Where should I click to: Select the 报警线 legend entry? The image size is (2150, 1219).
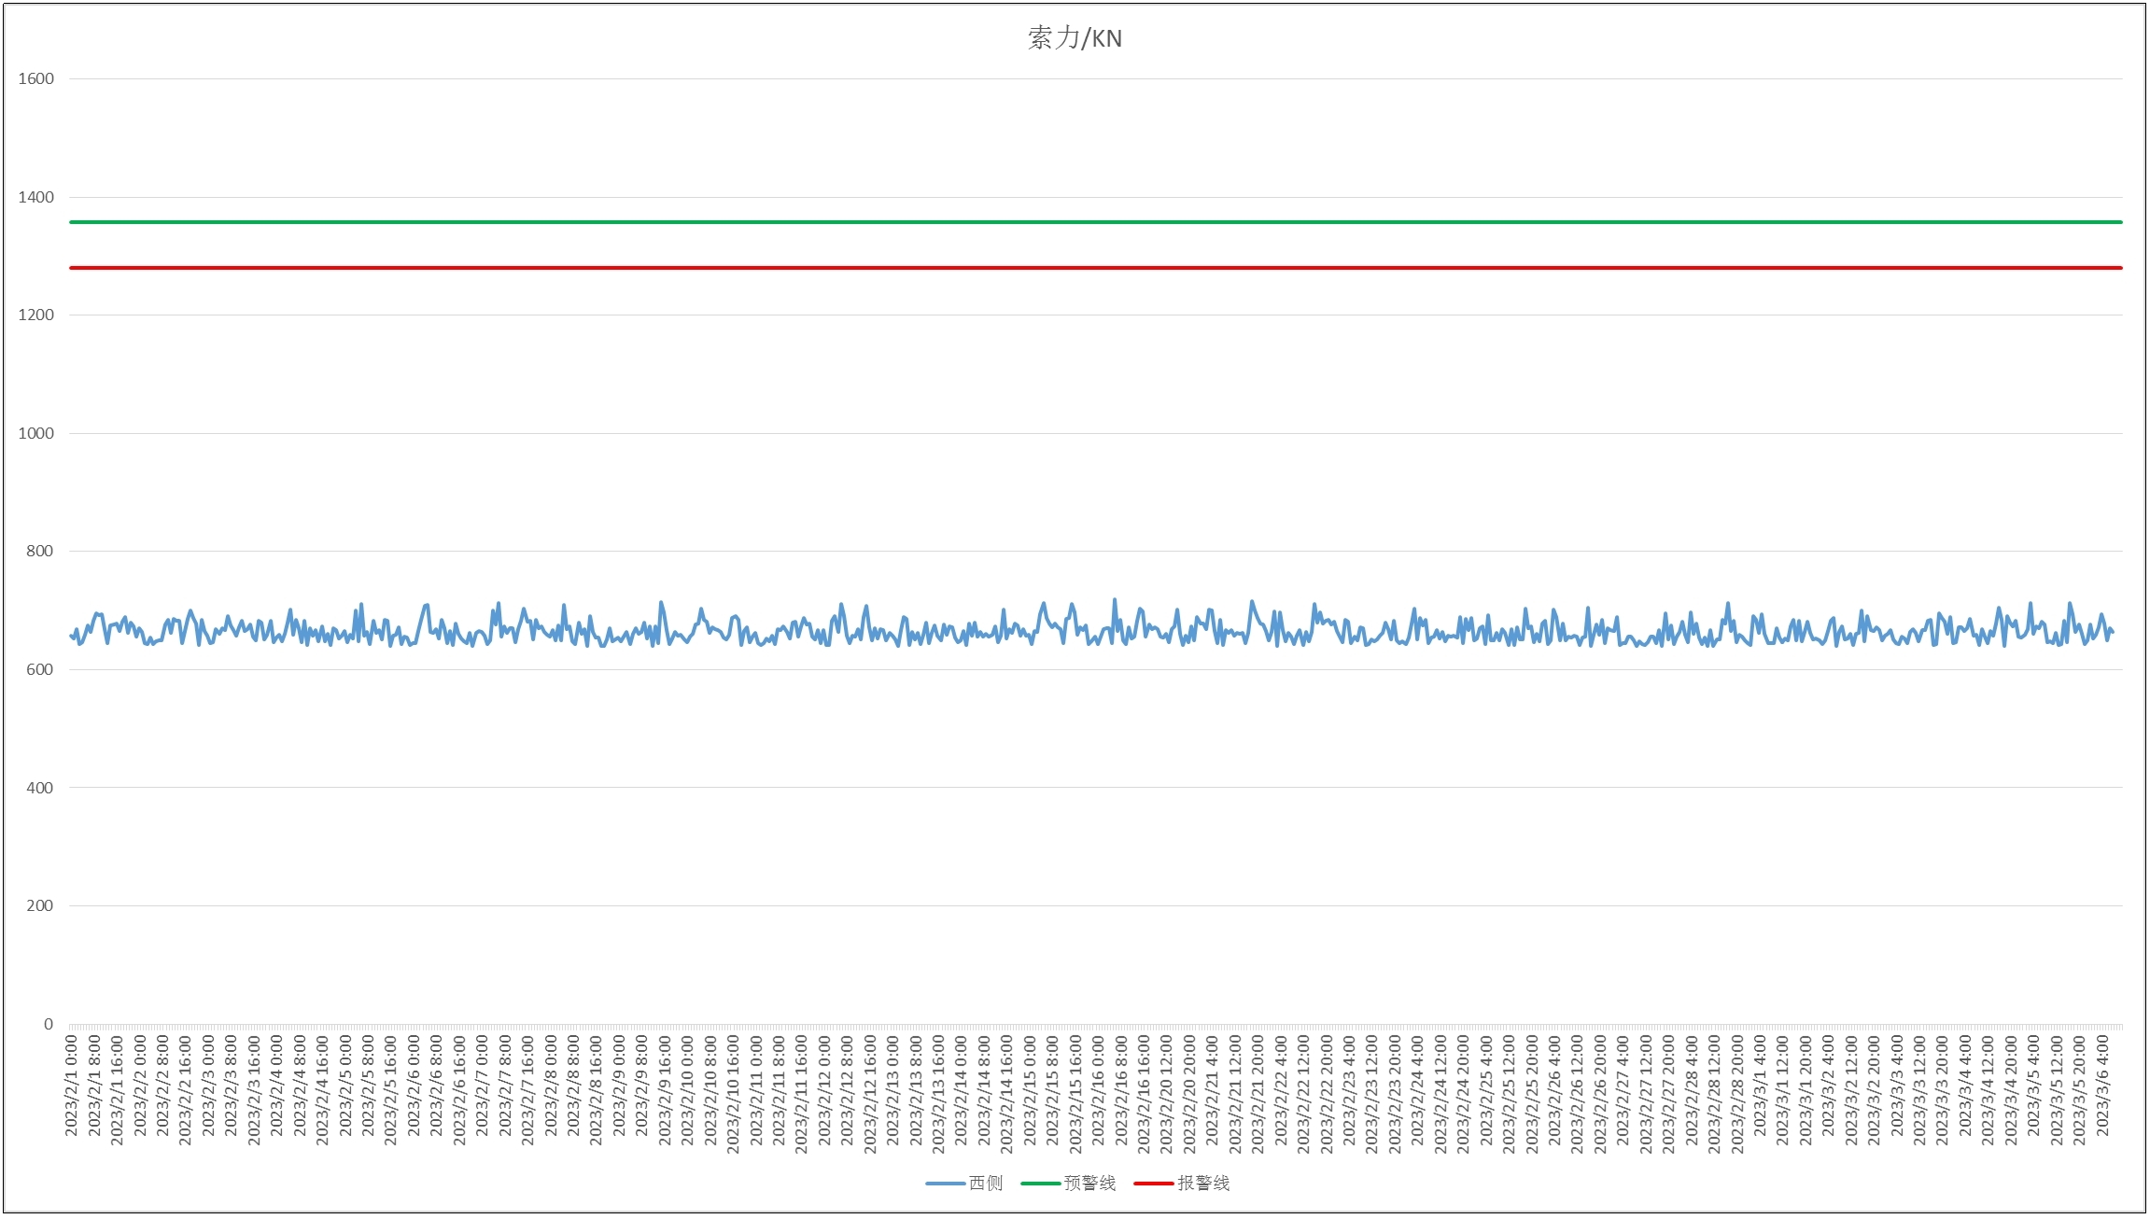1182,1184
